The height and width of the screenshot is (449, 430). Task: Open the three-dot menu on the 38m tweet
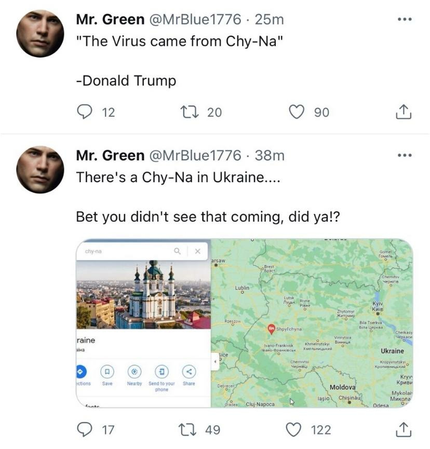[404, 155]
